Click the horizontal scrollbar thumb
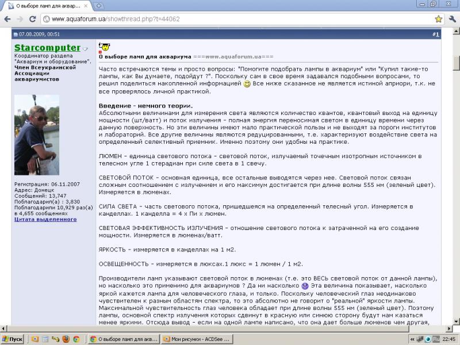Image resolution: width=460 pixels, height=345 pixels. pos(208,328)
